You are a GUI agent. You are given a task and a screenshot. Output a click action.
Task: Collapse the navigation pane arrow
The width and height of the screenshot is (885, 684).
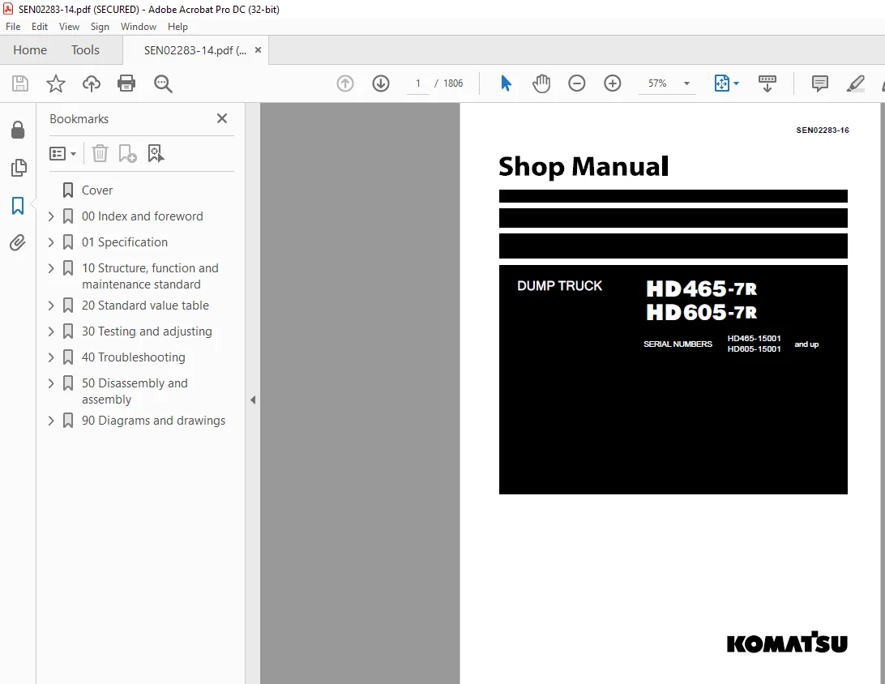click(253, 400)
